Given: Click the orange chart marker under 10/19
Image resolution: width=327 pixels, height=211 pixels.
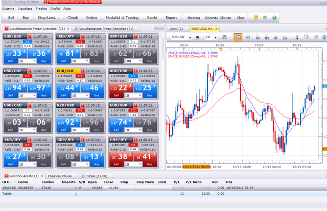Looking at the screenshot, I should pos(297,49).
